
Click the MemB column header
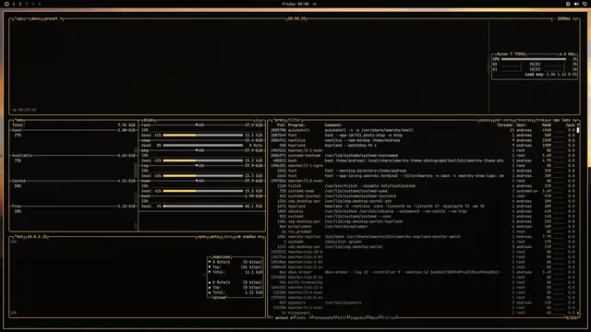click(547, 125)
